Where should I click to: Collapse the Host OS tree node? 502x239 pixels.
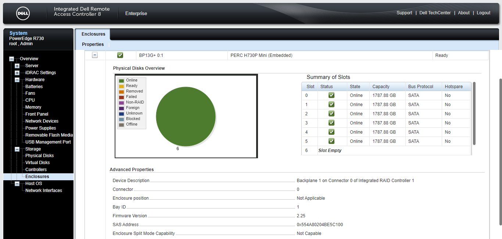pyautogui.click(x=17, y=184)
